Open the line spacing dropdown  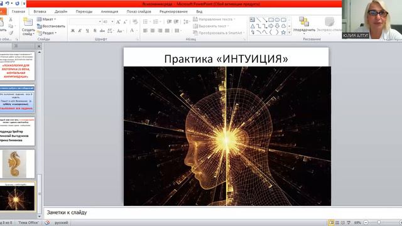tap(187, 22)
